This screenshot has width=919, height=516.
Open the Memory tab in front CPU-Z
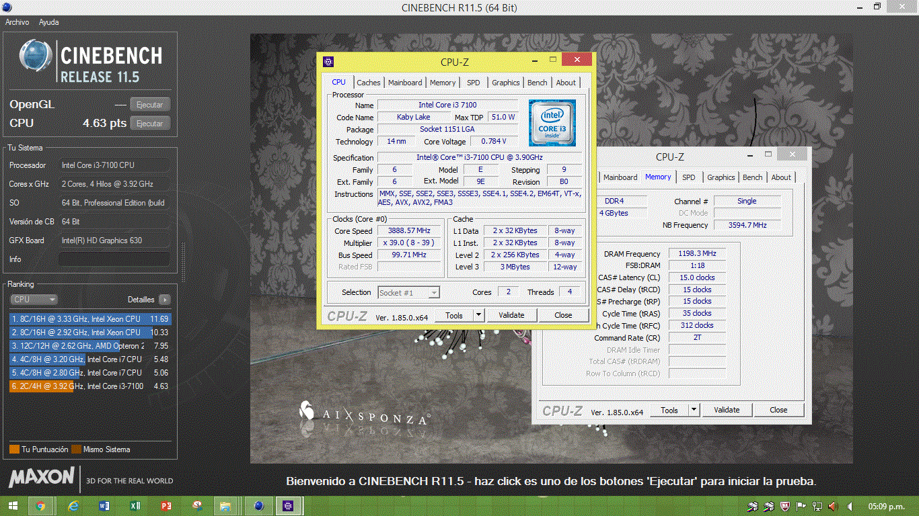tap(443, 83)
